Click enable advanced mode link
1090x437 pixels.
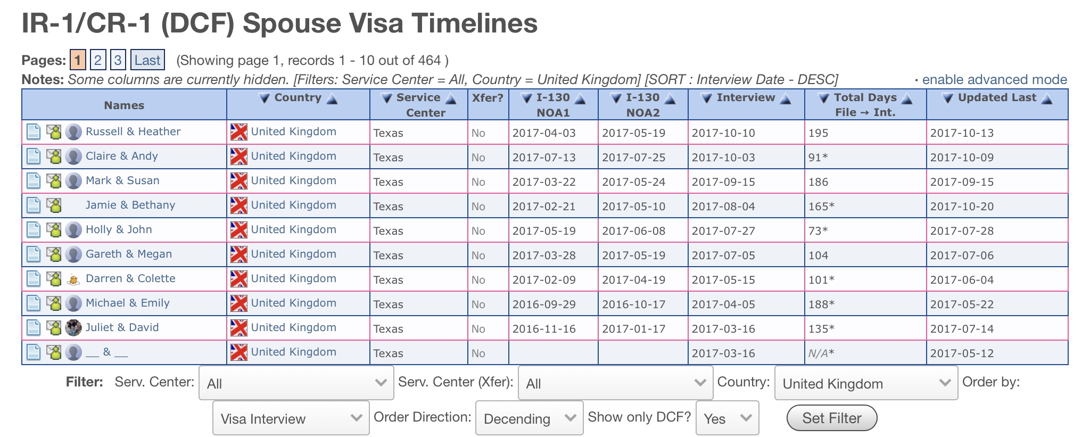pos(994,80)
